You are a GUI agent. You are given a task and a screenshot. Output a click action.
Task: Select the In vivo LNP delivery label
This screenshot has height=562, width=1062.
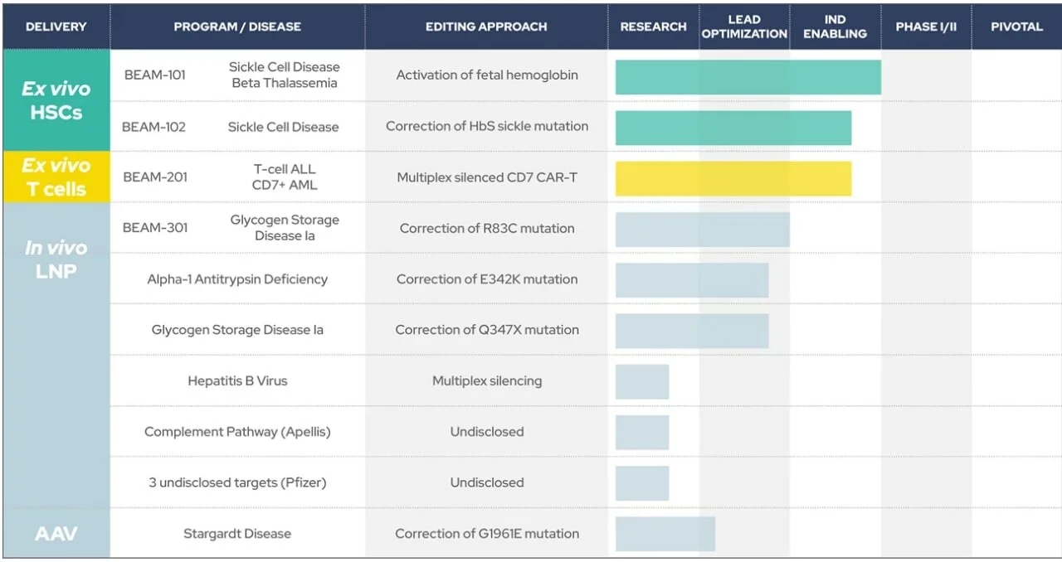click(56, 259)
